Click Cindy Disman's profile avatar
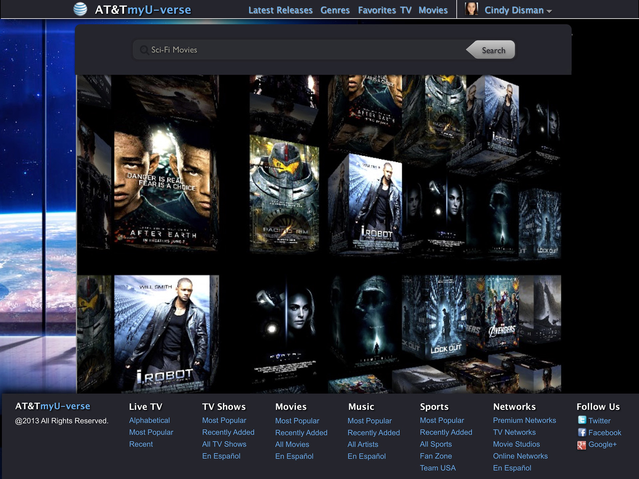This screenshot has height=479, width=639. click(471, 9)
